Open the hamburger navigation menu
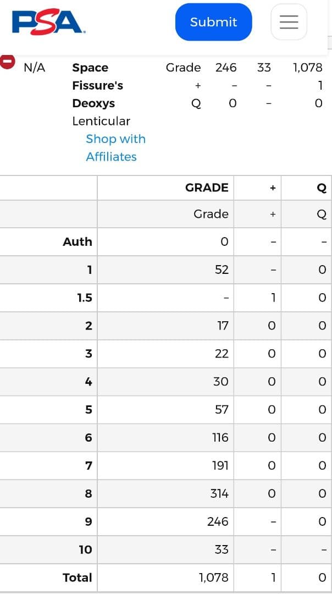332x594 pixels. click(x=289, y=22)
